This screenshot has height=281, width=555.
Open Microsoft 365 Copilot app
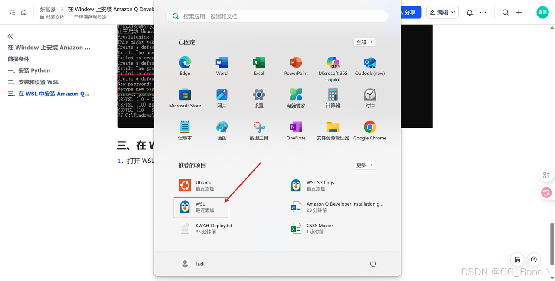(333, 69)
